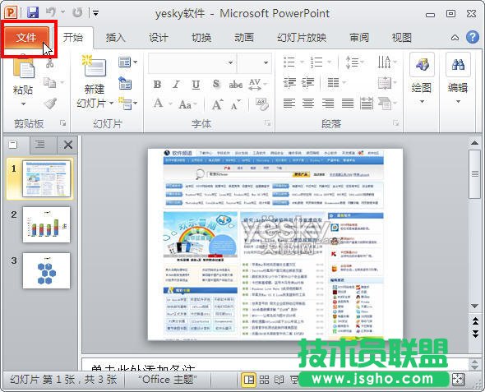The height and width of the screenshot is (392, 485).
Task: Open the slide Section dropdown
Action: [127, 104]
